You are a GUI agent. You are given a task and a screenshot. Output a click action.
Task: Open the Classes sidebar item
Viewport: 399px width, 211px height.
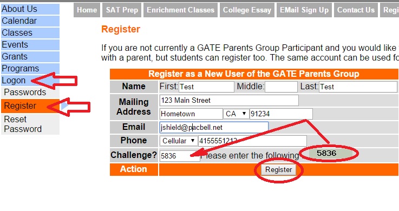point(30,33)
